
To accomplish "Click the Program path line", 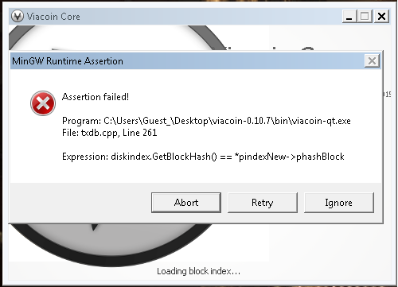I will click(206, 121).
